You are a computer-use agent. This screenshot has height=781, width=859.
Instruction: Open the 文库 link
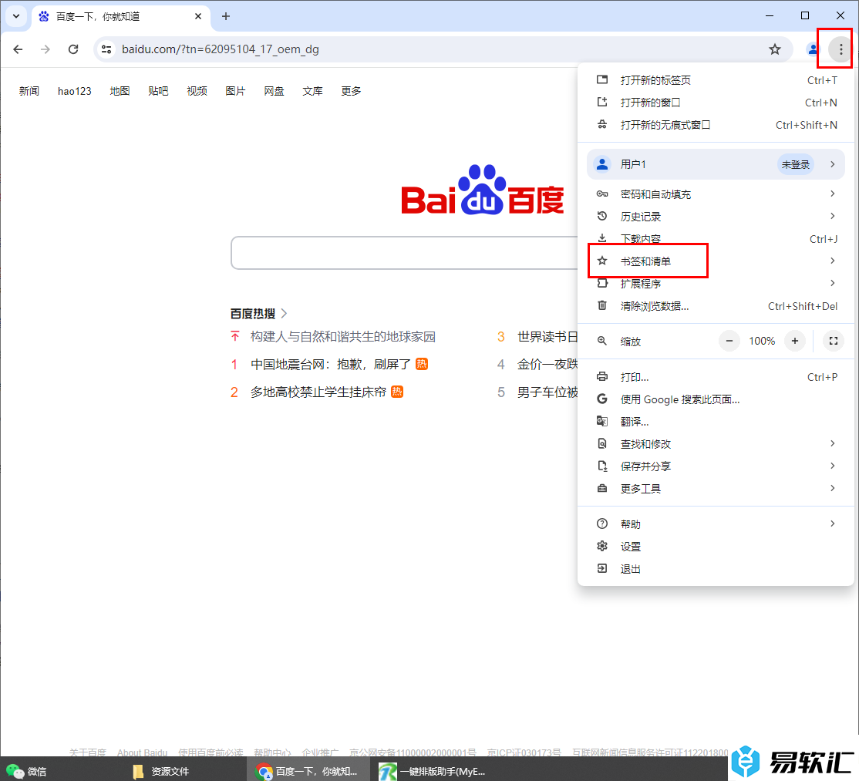pyautogui.click(x=313, y=91)
